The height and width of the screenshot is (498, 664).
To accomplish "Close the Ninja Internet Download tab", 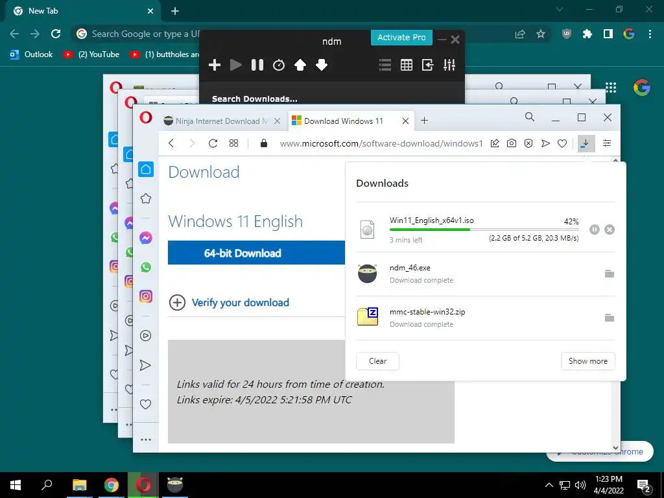I will coord(277,121).
